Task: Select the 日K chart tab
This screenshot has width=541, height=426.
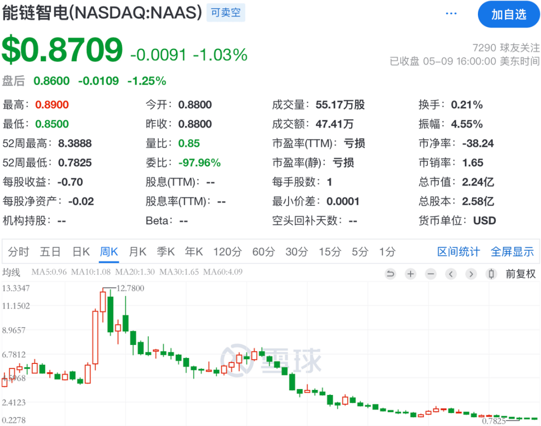Action: click(x=81, y=252)
